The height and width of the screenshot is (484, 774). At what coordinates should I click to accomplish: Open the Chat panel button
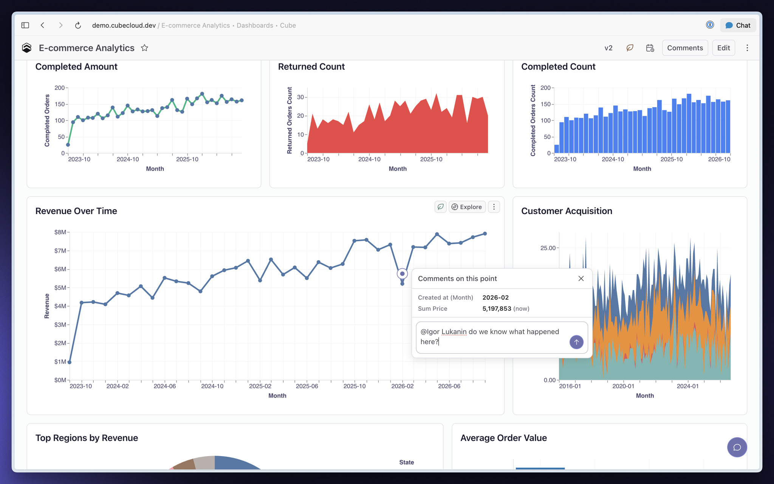[x=738, y=25]
